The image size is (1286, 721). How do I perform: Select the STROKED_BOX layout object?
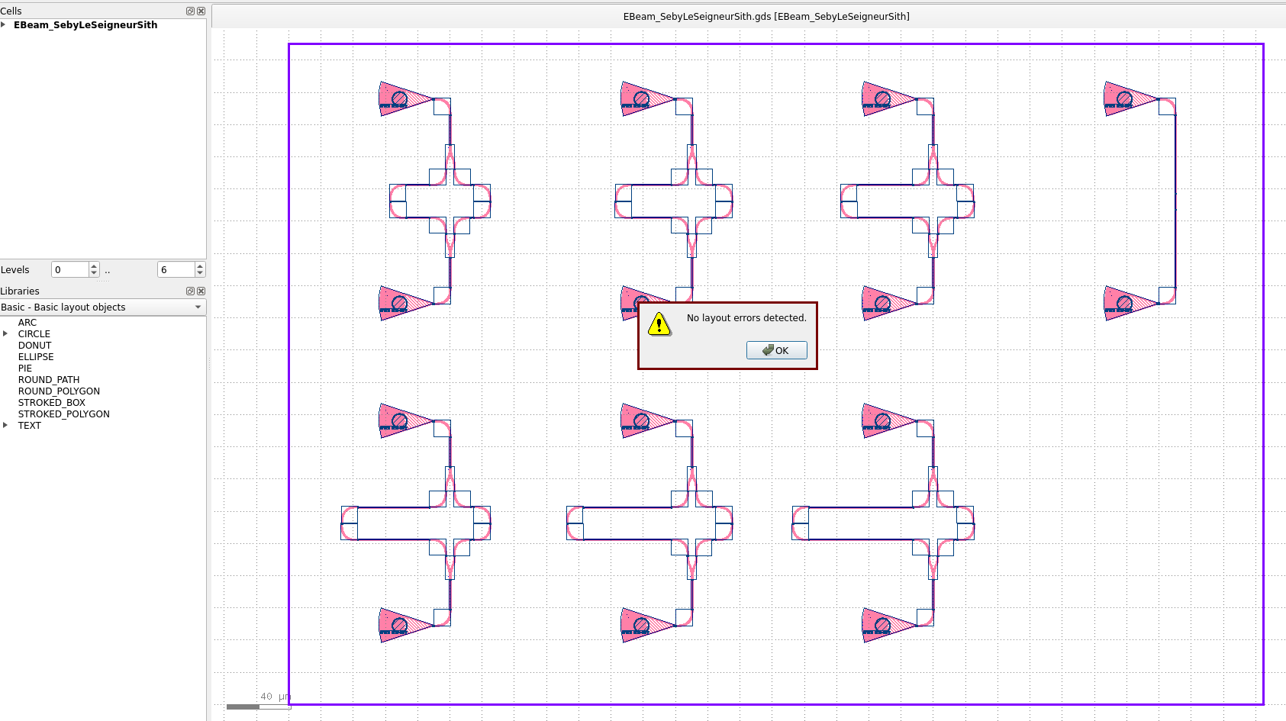[50, 402]
